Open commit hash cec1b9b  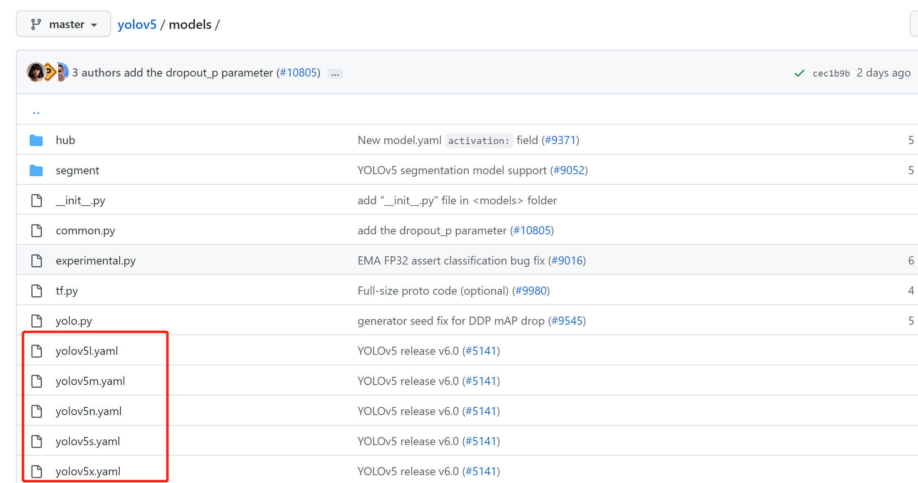click(x=831, y=73)
